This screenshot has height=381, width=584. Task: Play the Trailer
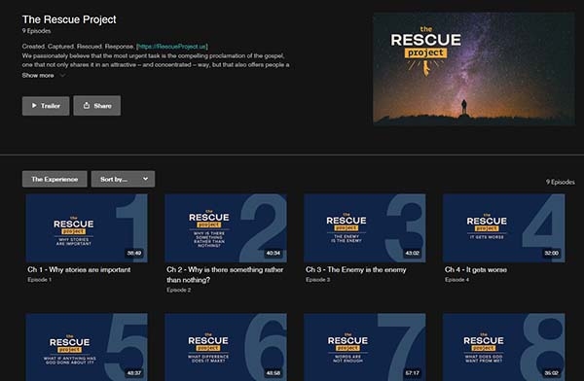46,106
